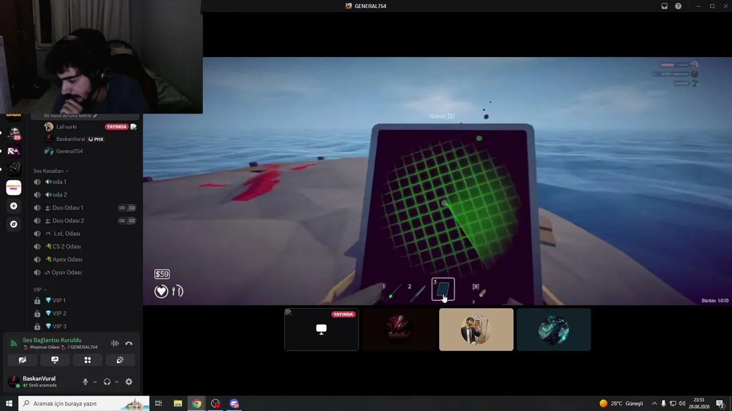Viewport: 732px width, 411px height.
Task: Turn on camera in voice panel
Action: point(22,360)
